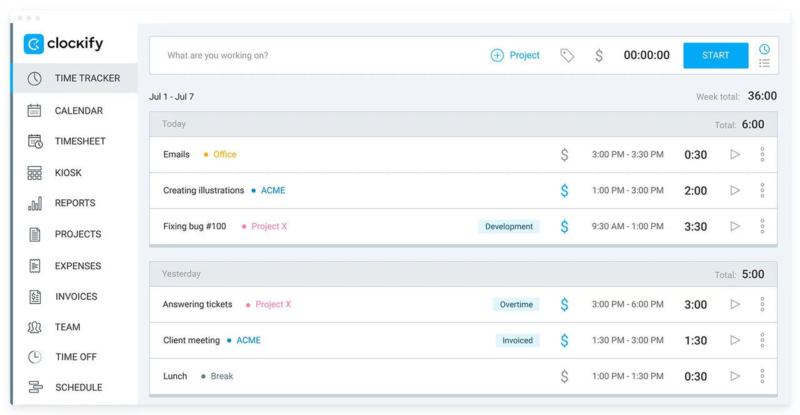Add a project with plus Project link
Viewport: 800px width, 415px height.
click(515, 56)
